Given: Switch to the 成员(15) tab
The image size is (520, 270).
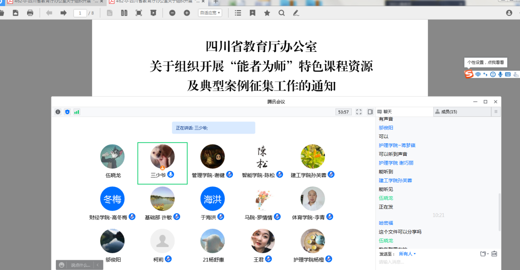Looking at the screenshot, I should tap(449, 112).
